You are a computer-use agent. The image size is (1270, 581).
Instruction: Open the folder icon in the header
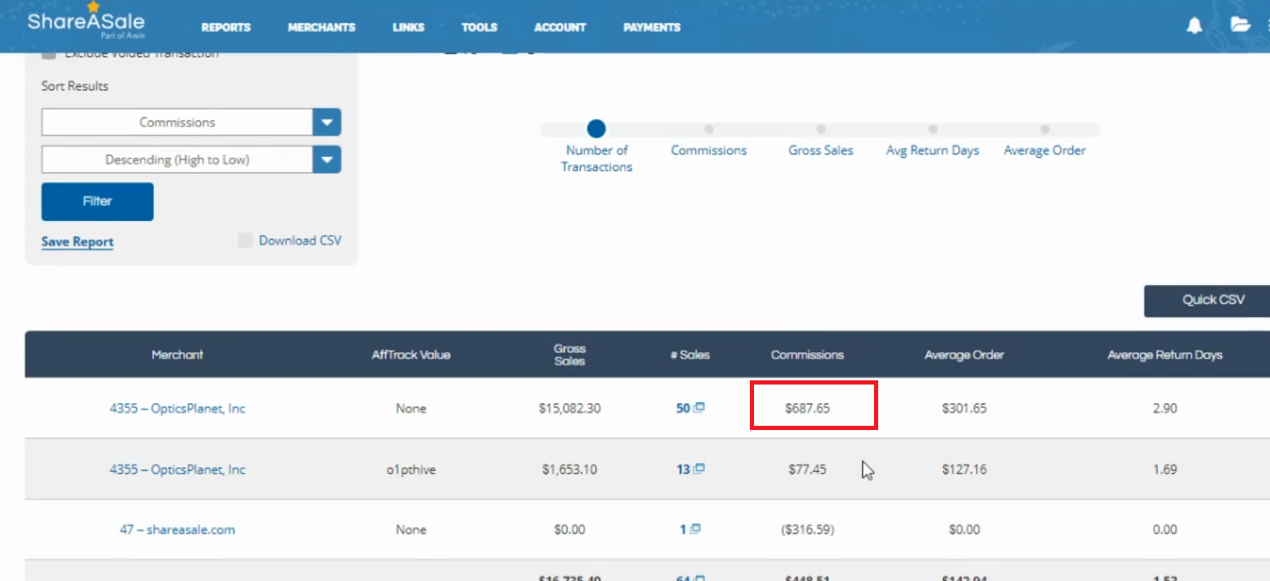[x=1240, y=24]
